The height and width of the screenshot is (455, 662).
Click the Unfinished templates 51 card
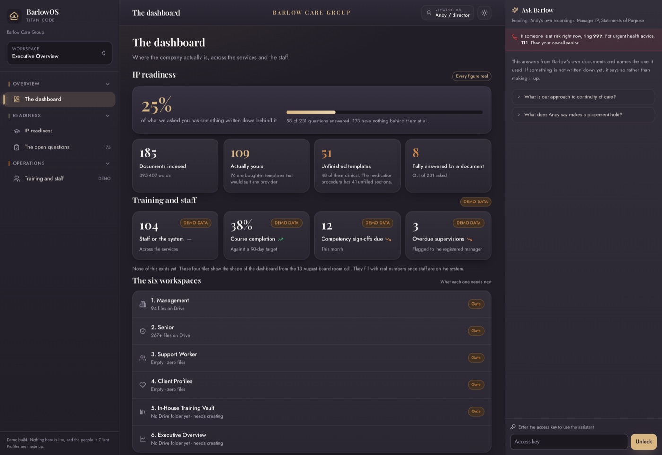pyautogui.click(x=357, y=166)
